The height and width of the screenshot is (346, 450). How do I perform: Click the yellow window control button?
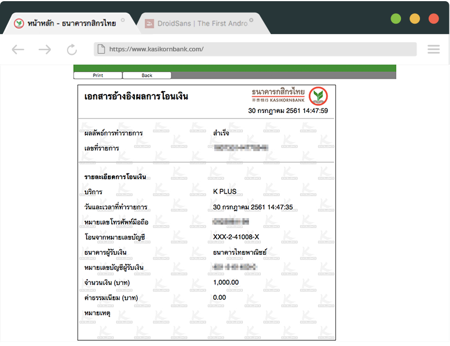point(414,18)
